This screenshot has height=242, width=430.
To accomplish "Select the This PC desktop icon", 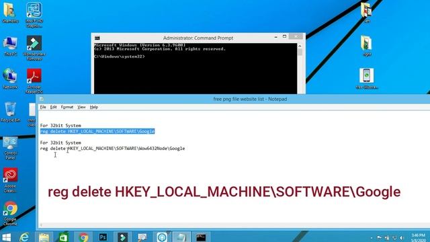I will tap(11, 46).
